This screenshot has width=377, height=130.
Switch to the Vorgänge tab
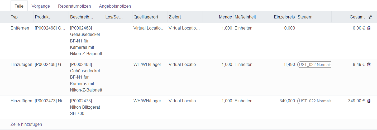pos(41,6)
